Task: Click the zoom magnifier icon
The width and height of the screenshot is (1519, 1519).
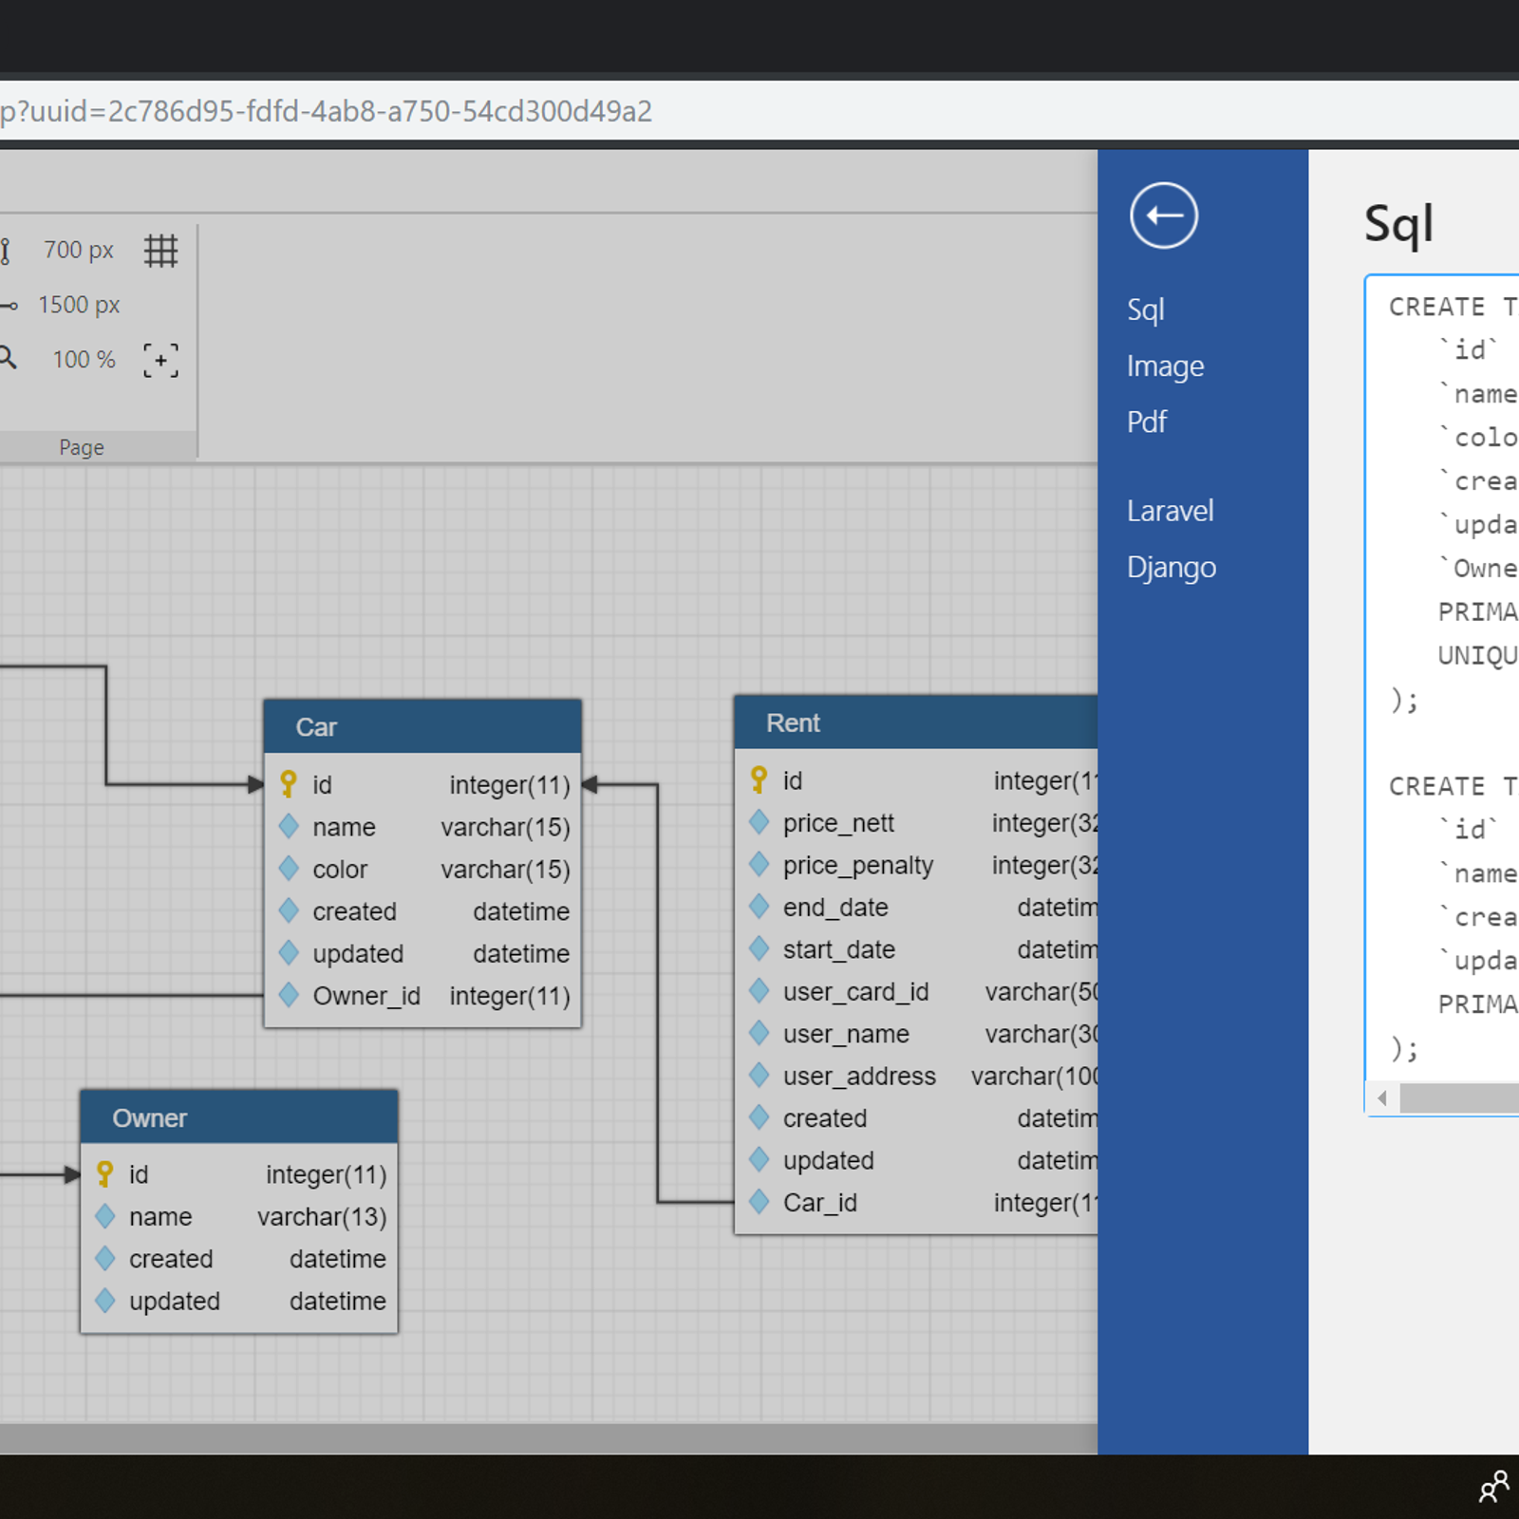Action: [8, 358]
